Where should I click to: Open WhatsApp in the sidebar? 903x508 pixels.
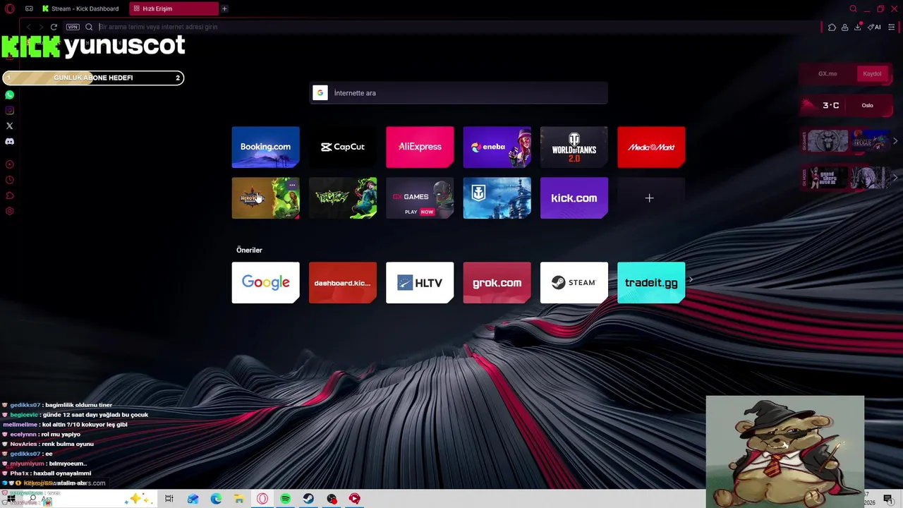(x=9, y=95)
